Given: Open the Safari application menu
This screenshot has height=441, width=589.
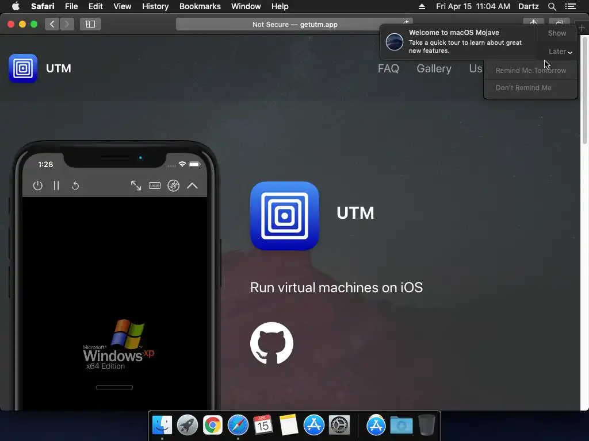Looking at the screenshot, I should pyautogui.click(x=43, y=6).
